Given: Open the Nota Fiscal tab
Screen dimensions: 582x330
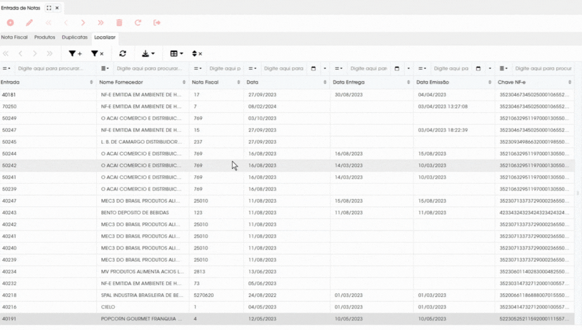Looking at the screenshot, I should (14, 37).
